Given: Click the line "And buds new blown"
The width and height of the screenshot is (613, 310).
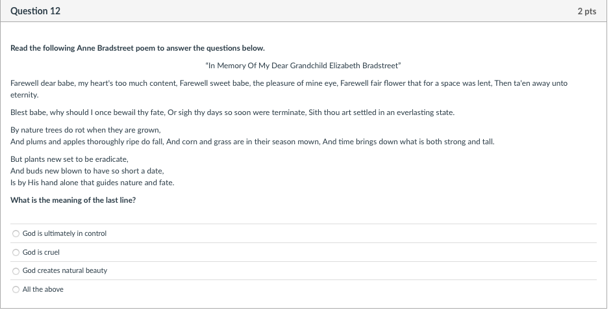Looking at the screenshot, I should (x=87, y=171).
